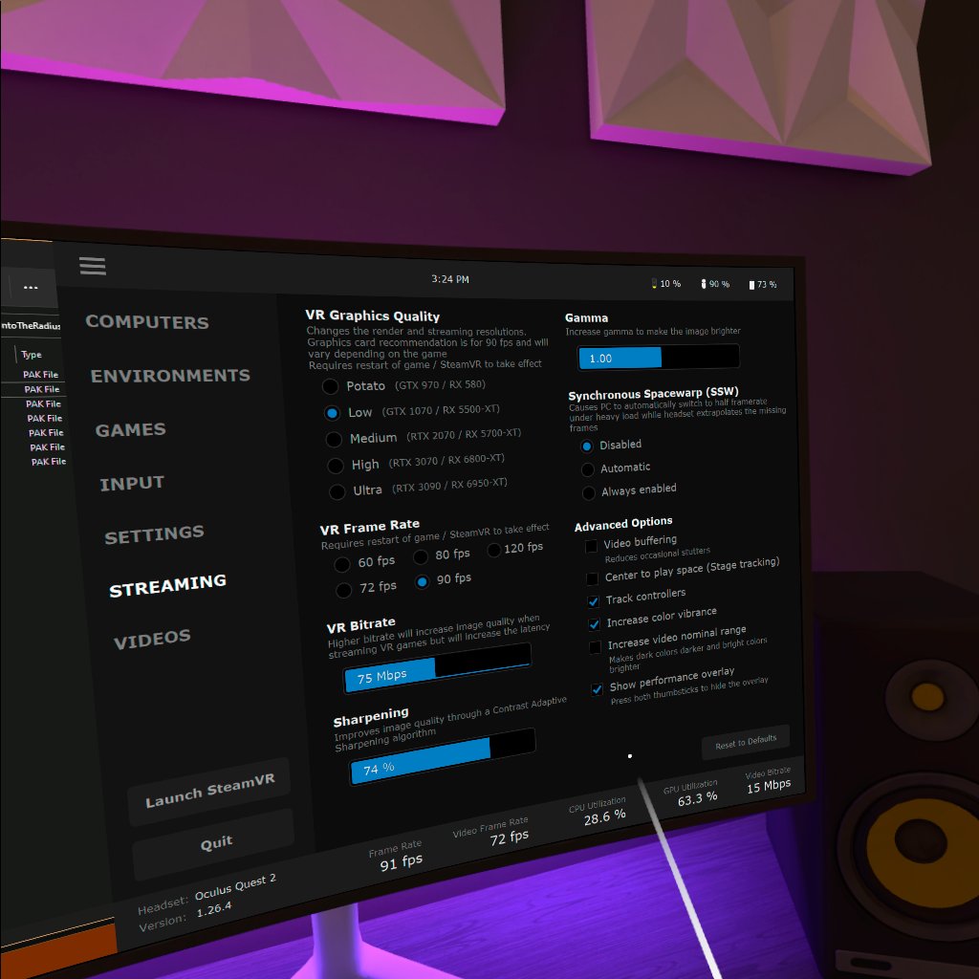Click the Oculus Quest 2 headset label
Viewport: 979px width, 979px height.
235,886
